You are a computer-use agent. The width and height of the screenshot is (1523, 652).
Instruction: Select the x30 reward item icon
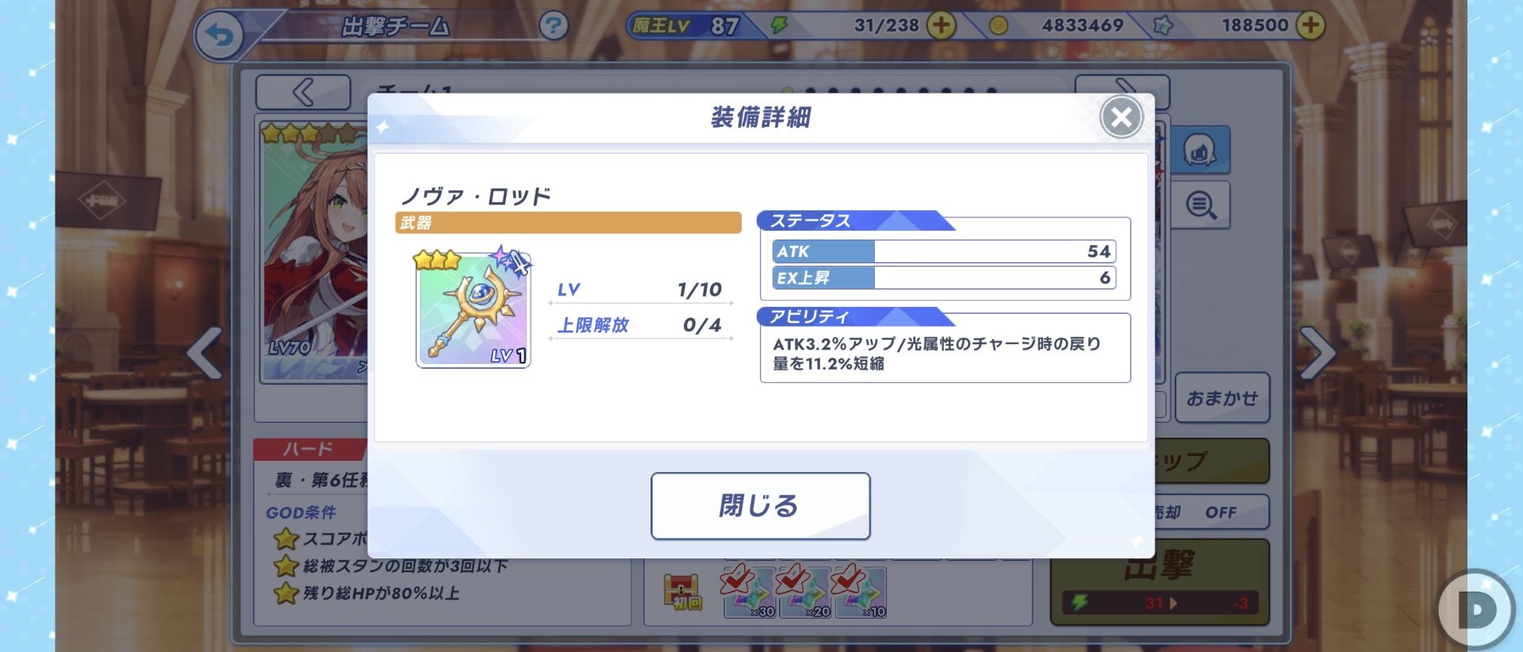[x=749, y=592]
